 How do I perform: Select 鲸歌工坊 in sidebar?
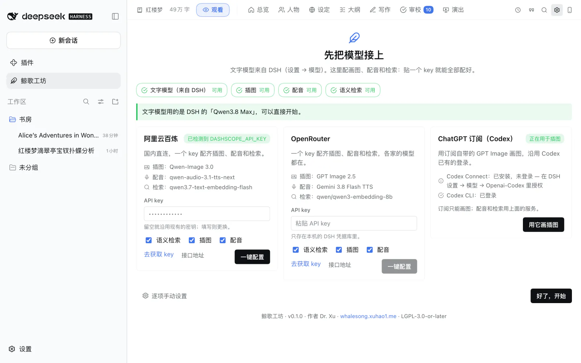pyautogui.click(x=64, y=81)
